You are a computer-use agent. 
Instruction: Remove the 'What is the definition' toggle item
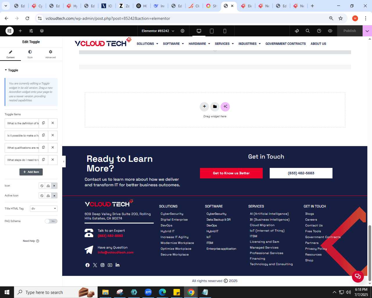point(53,123)
